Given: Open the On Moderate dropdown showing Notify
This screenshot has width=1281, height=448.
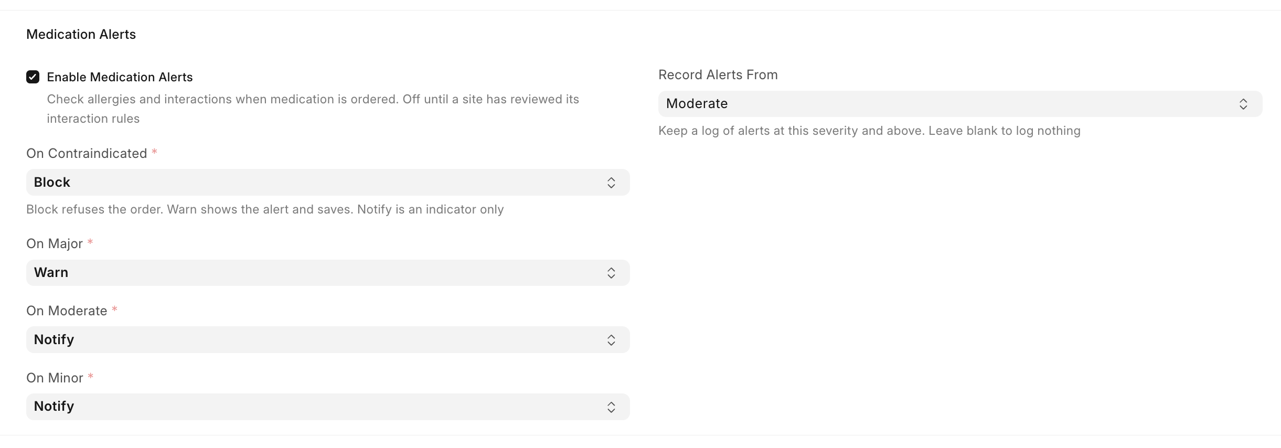Looking at the screenshot, I should (x=328, y=340).
